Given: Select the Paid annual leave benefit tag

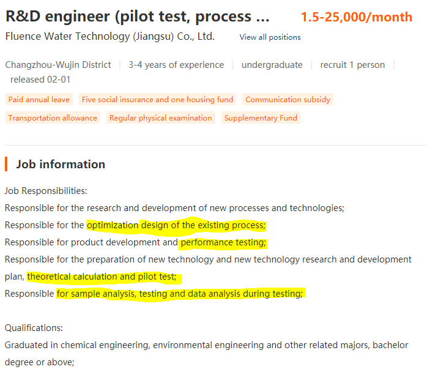Looking at the screenshot, I should 39,99.
